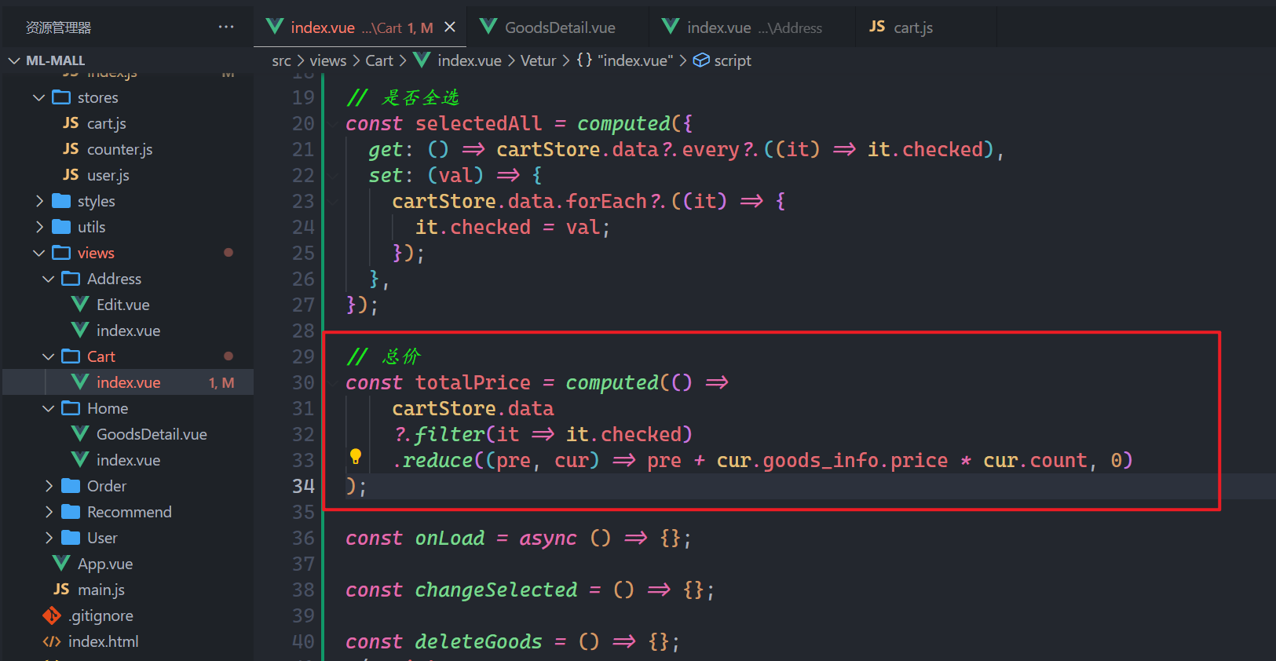Click the 资源管理器 explorer title

pos(59,27)
